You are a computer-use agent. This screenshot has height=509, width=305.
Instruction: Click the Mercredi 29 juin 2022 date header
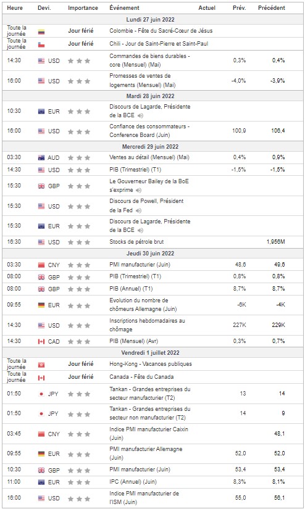(150, 147)
